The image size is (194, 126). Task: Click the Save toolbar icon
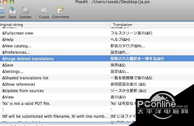click(x=12, y=11)
